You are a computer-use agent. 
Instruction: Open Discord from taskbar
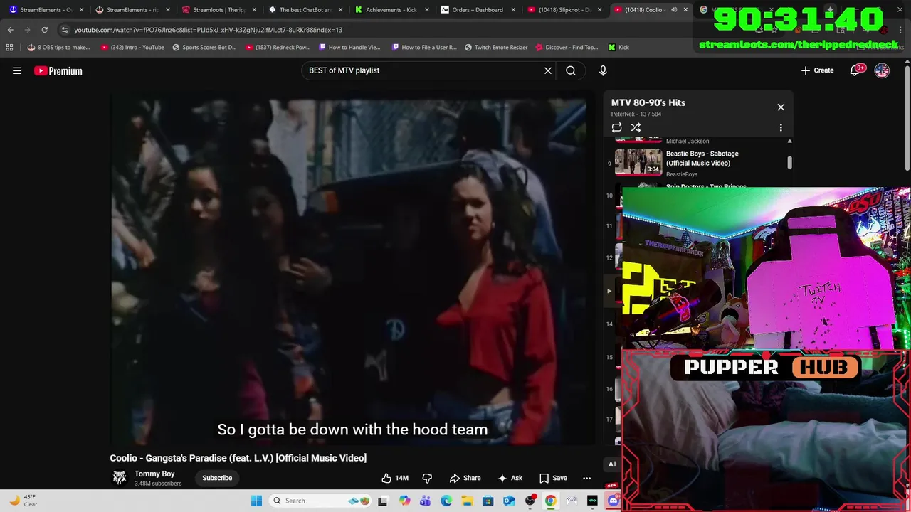614,501
